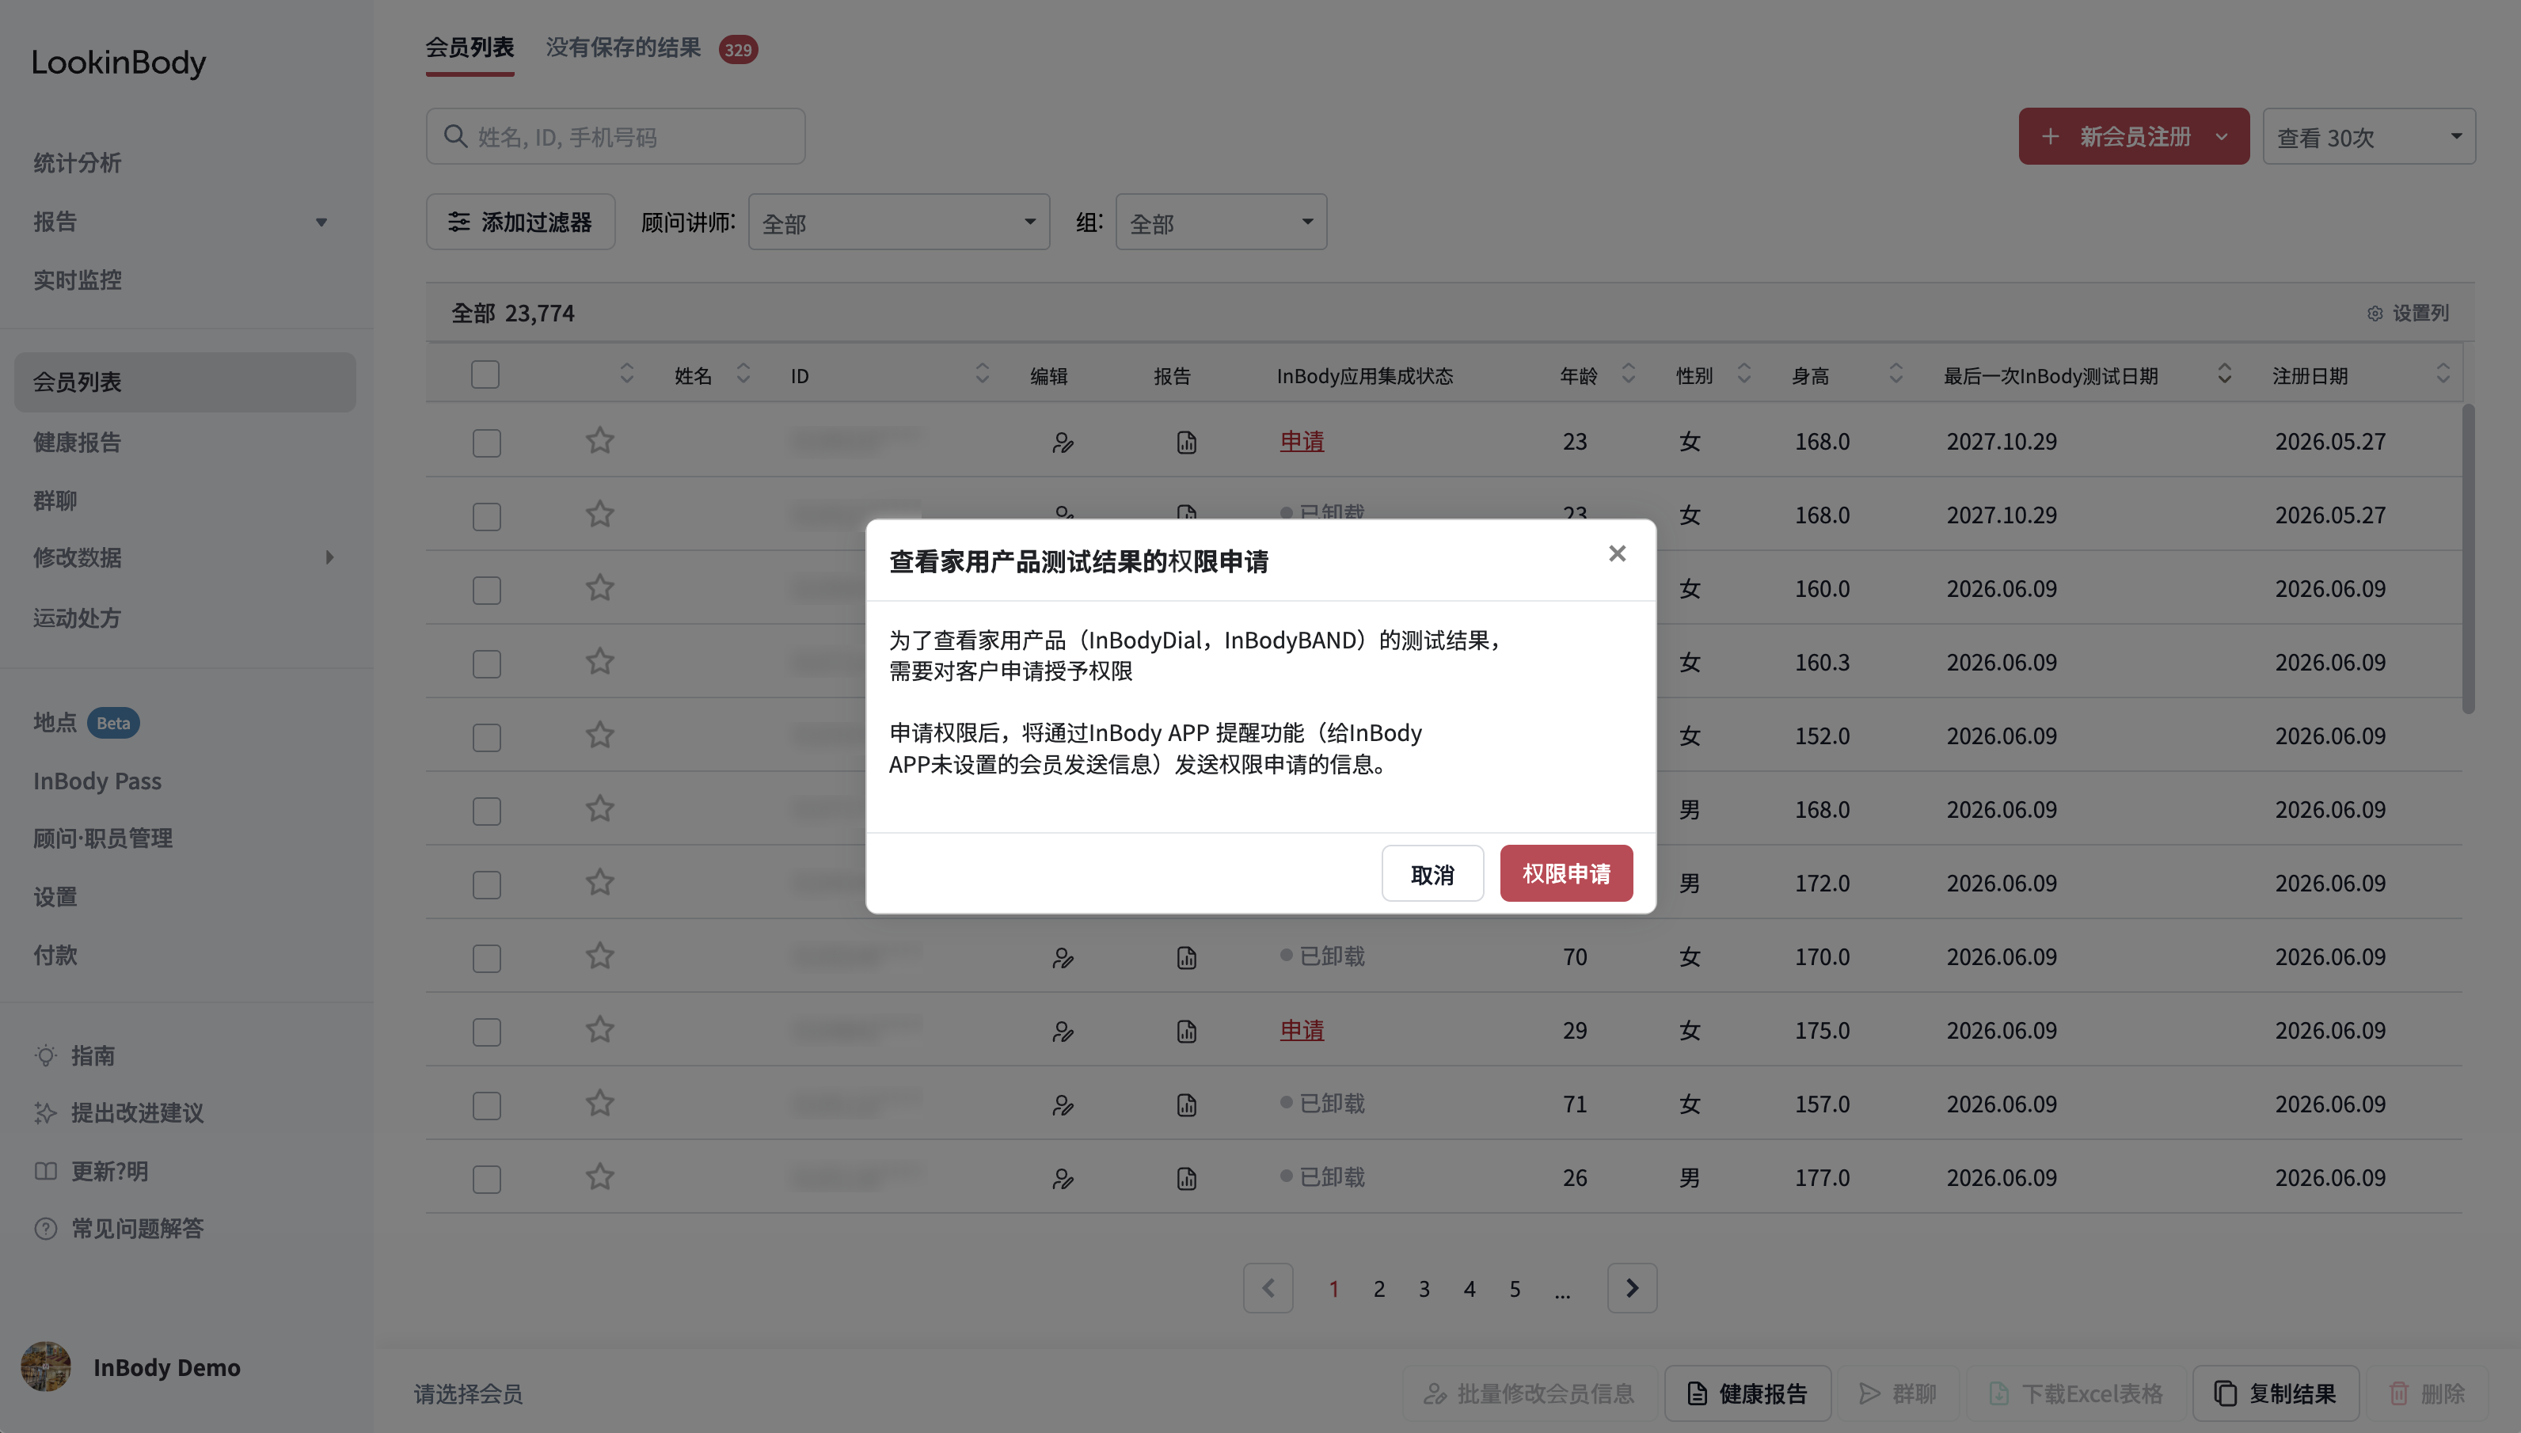Open the 顾问讲师 dropdown
This screenshot has height=1433, width=2521.
coord(899,222)
